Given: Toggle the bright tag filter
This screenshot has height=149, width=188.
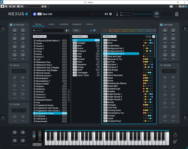Looking at the screenshot, I should click(x=120, y=31).
